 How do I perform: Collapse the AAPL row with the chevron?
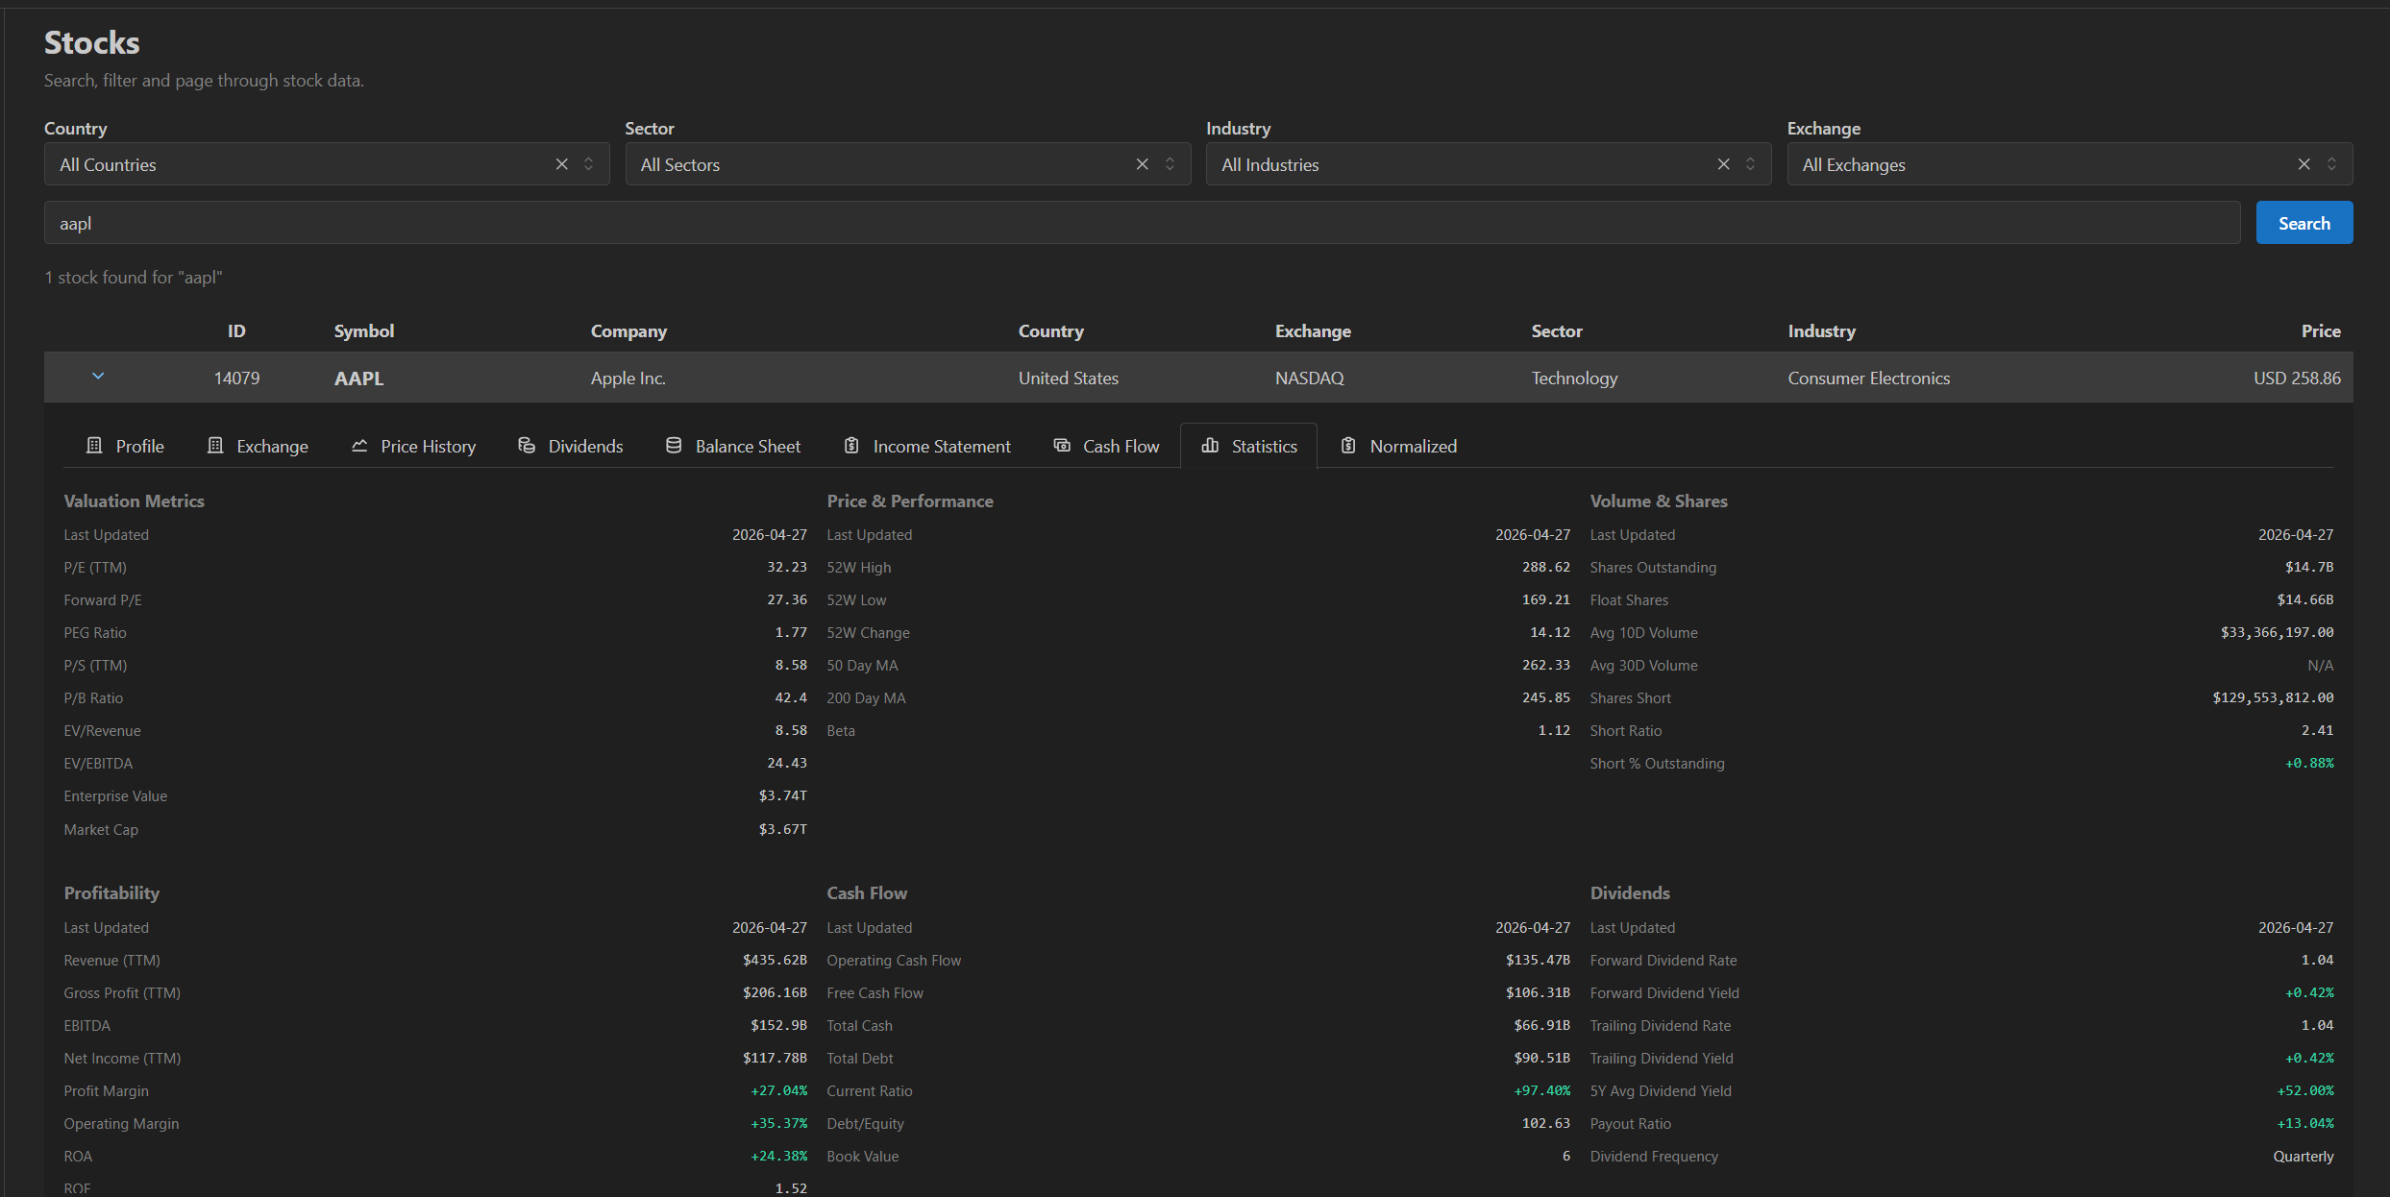98,377
